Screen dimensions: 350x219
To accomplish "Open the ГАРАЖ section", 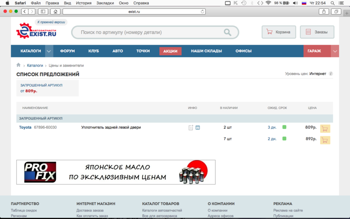I will (x=317, y=51).
